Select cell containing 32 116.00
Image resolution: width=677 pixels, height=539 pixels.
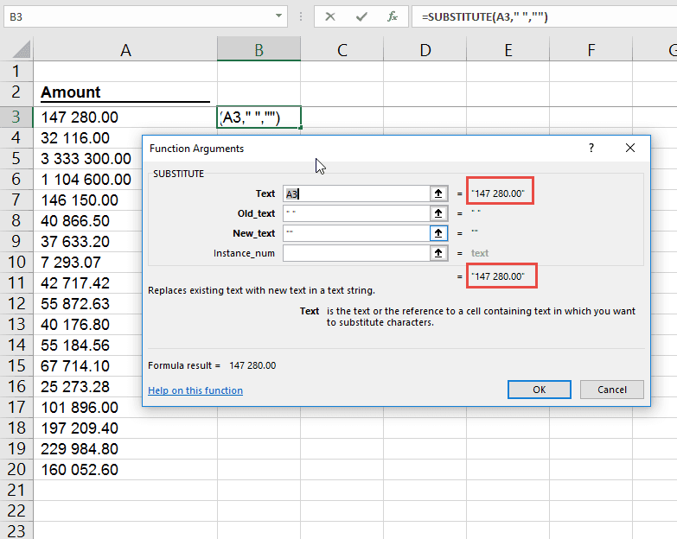pyautogui.click(x=87, y=138)
